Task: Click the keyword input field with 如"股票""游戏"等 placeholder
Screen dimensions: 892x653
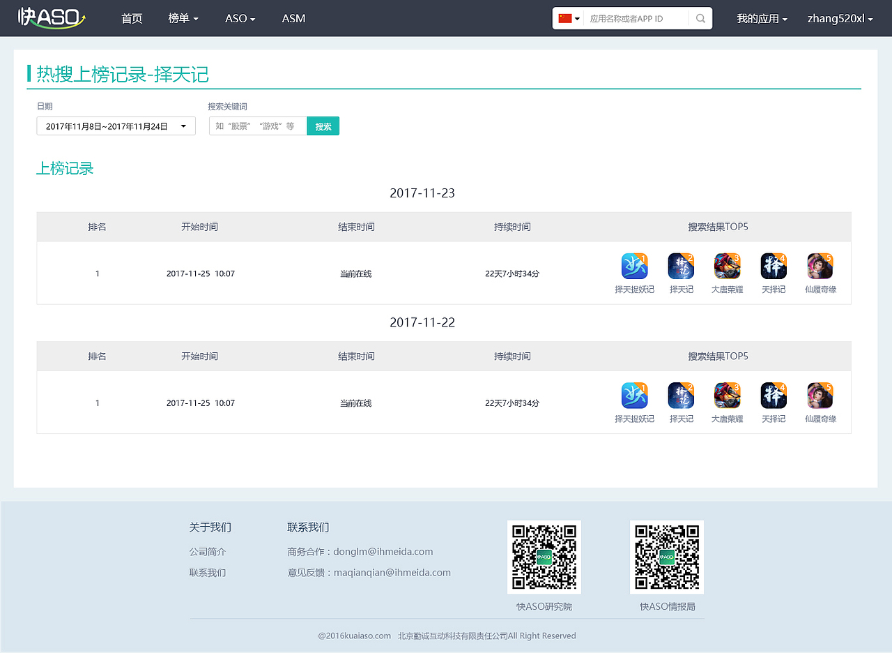Action: (257, 126)
